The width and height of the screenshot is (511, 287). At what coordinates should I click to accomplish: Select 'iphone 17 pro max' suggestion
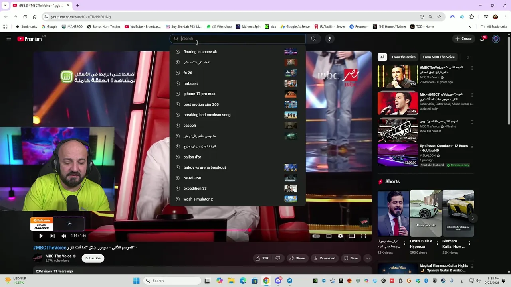point(238,94)
